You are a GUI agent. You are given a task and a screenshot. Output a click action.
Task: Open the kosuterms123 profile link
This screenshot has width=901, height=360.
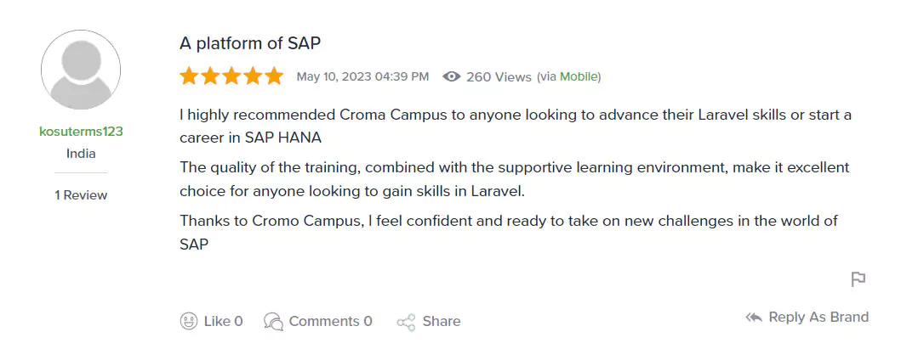click(x=81, y=132)
